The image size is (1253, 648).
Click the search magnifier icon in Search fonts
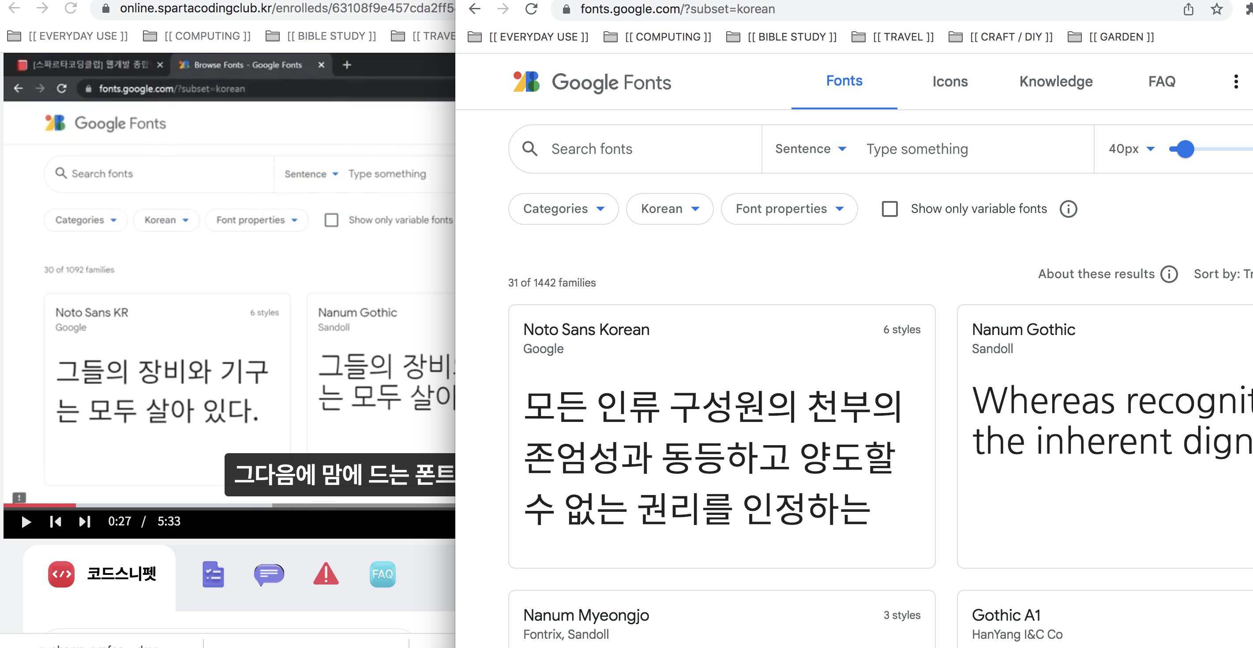(x=530, y=149)
